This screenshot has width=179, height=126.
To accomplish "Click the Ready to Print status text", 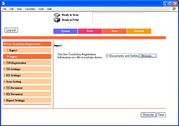I will coord(70,20).
